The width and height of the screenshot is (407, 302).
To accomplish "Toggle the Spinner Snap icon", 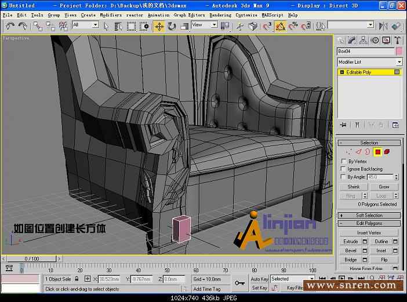I will pos(306,26).
